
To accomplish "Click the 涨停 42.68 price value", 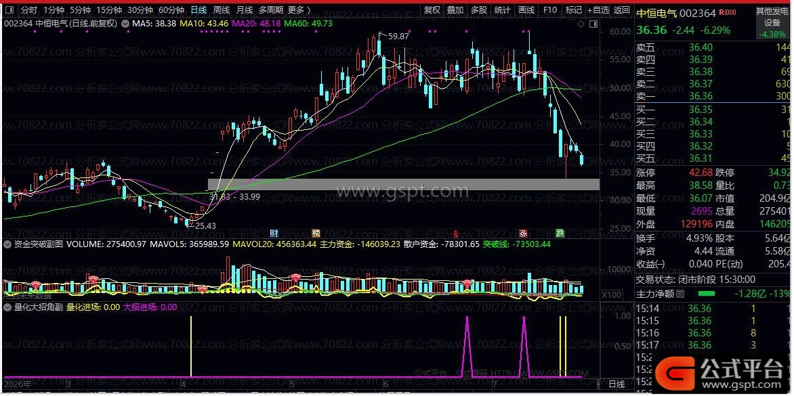I will [x=701, y=173].
